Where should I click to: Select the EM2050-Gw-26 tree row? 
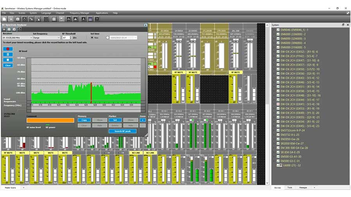pyautogui.click(x=290, y=139)
